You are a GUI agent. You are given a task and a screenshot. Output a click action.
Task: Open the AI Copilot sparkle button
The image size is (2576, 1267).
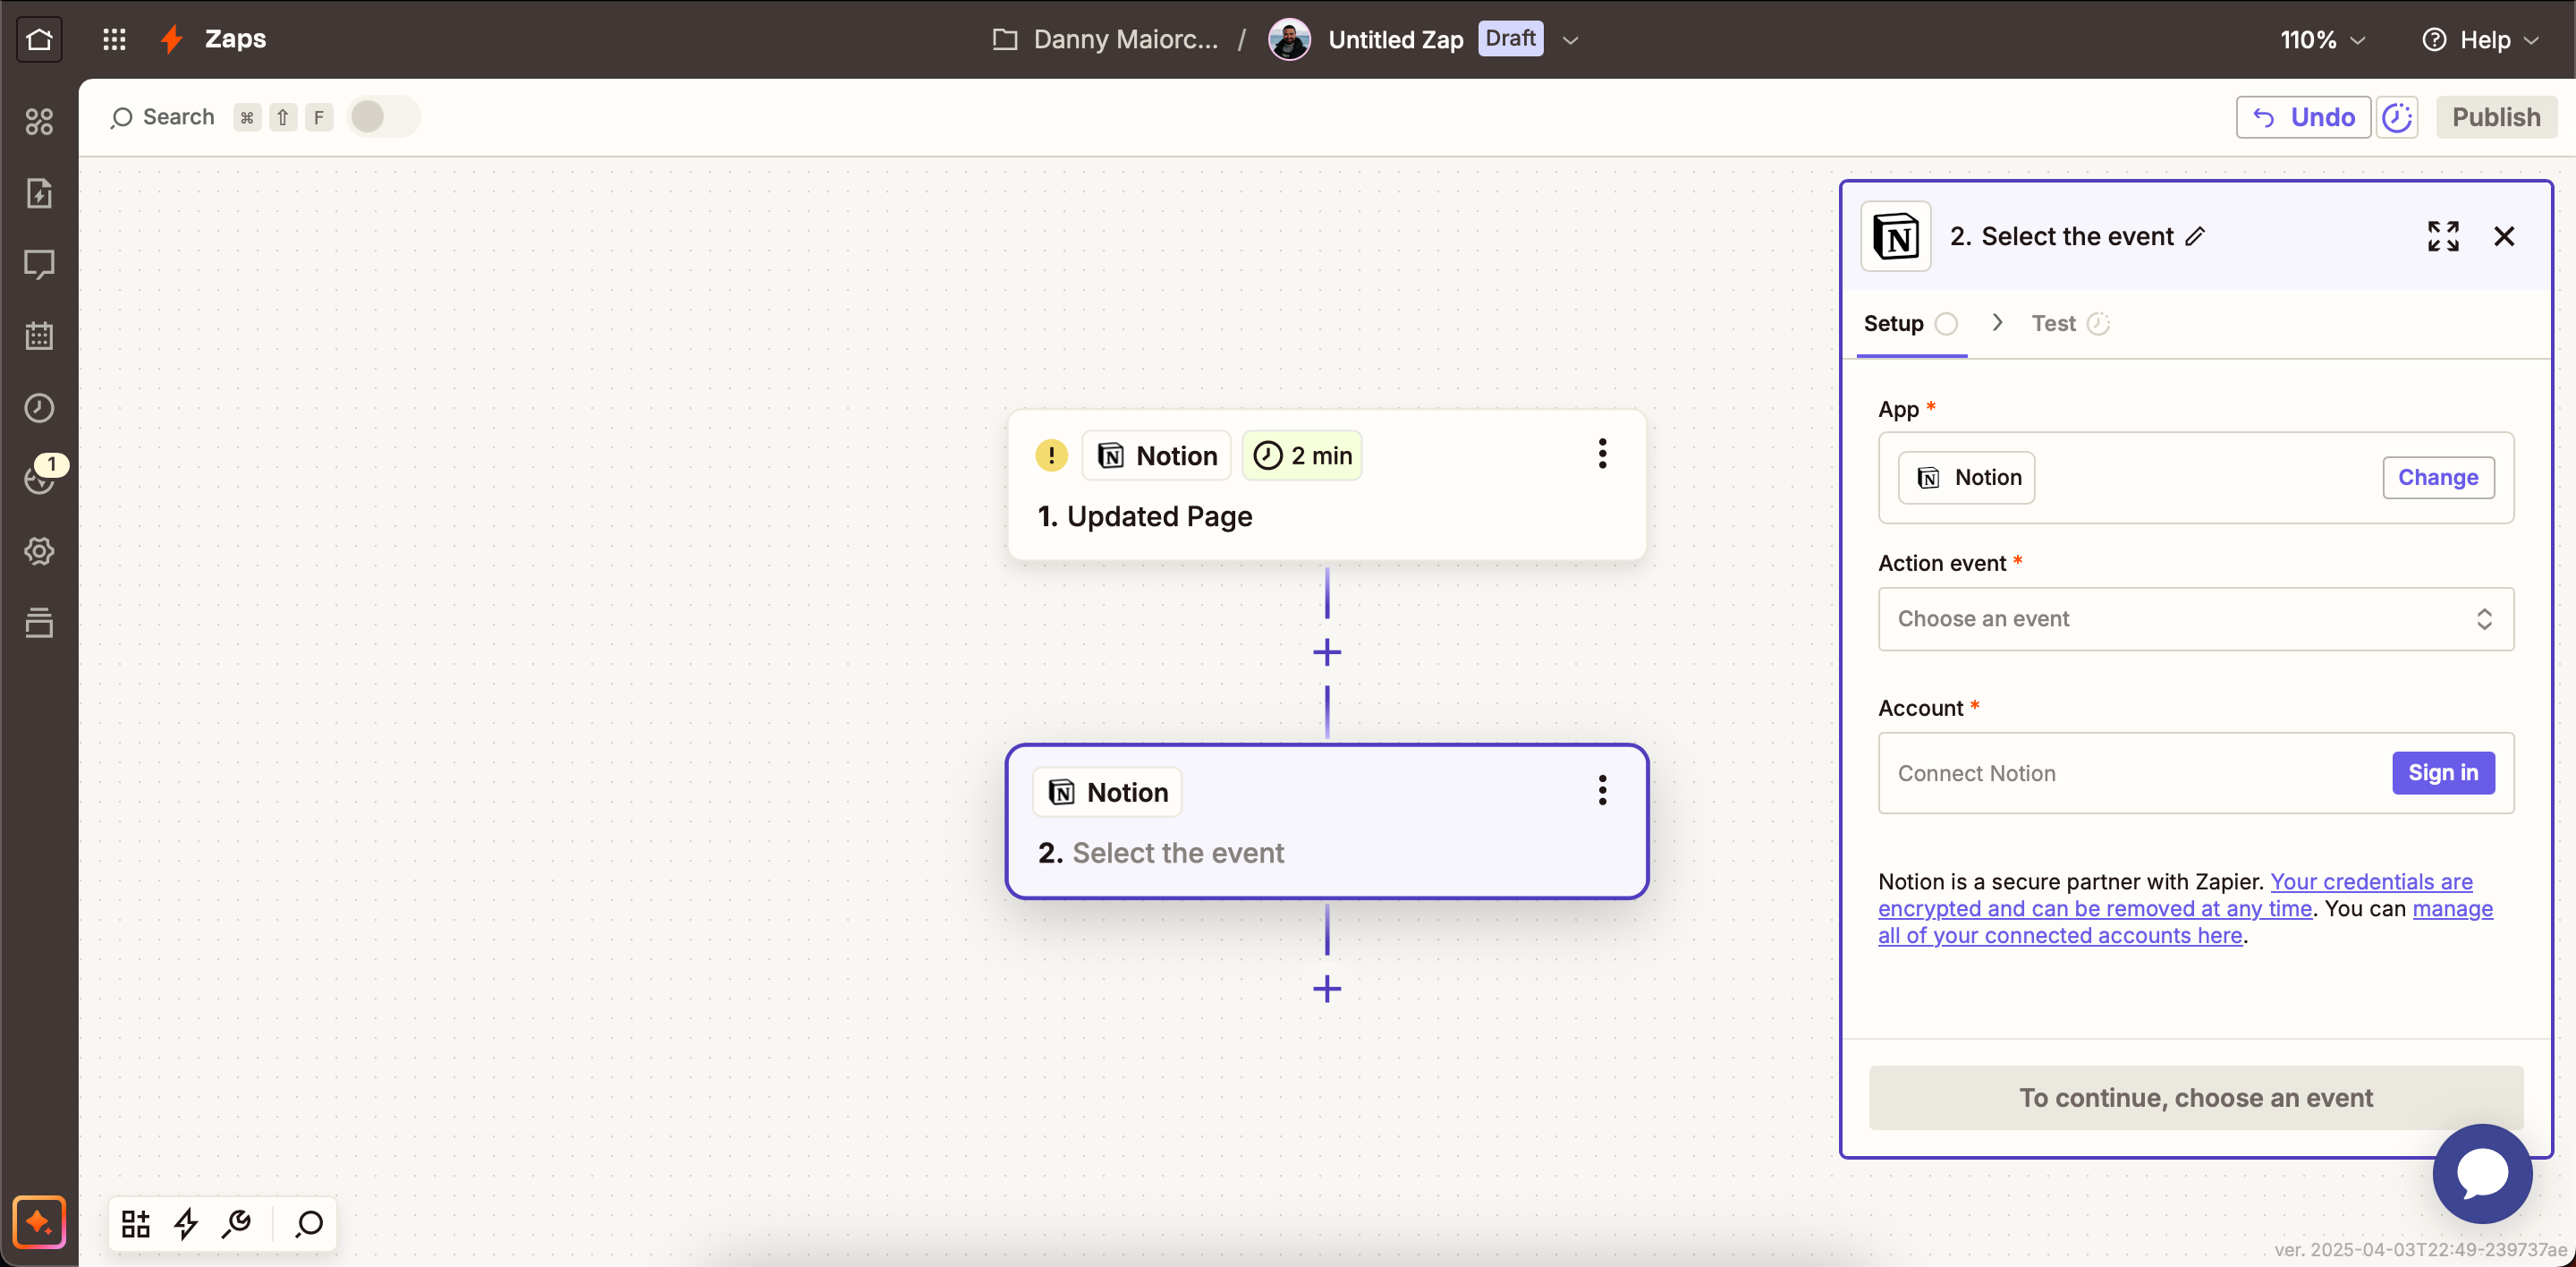(x=39, y=1221)
